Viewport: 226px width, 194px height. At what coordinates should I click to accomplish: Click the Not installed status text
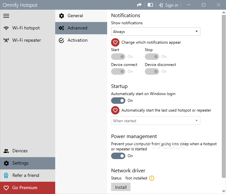136,178
